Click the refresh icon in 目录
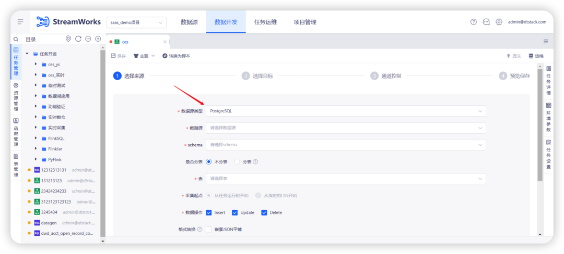The height and width of the screenshot is (254, 564). click(78, 39)
